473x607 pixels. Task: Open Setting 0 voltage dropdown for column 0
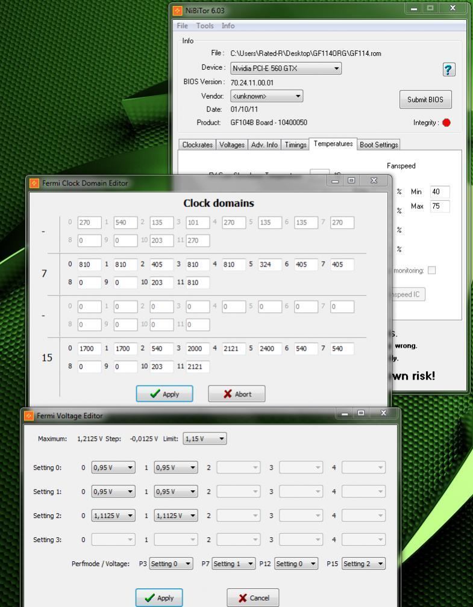click(113, 467)
